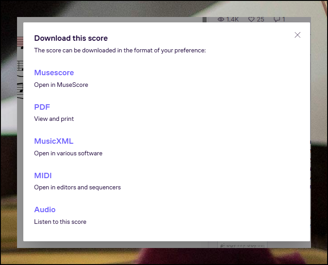Screen dimensions: 328x265
Task: Click the 'View and print' description text
Action: pyautogui.click(x=54, y=119)
